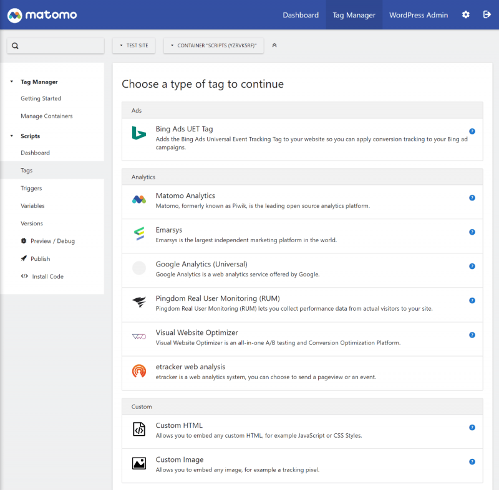Choose the Custom Image tag type
This screenshot has height=490, width=499.
[303, 466]
